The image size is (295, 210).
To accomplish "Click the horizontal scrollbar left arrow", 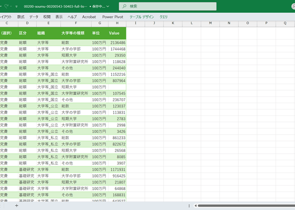I will pos(195,206).
